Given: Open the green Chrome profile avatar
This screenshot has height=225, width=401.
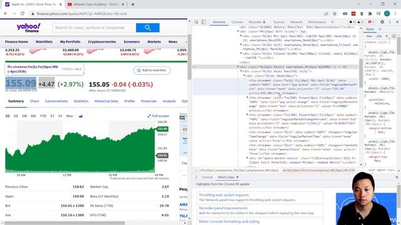Looking at the screenshot, I should click(387, 14).
